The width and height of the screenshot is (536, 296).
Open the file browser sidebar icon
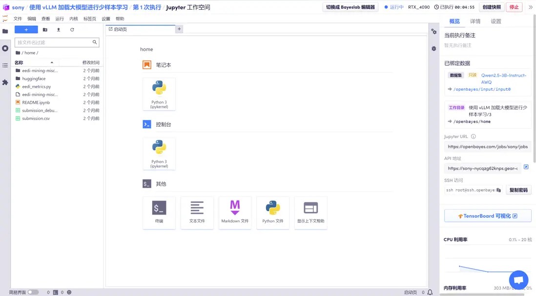tap(5, 31)
